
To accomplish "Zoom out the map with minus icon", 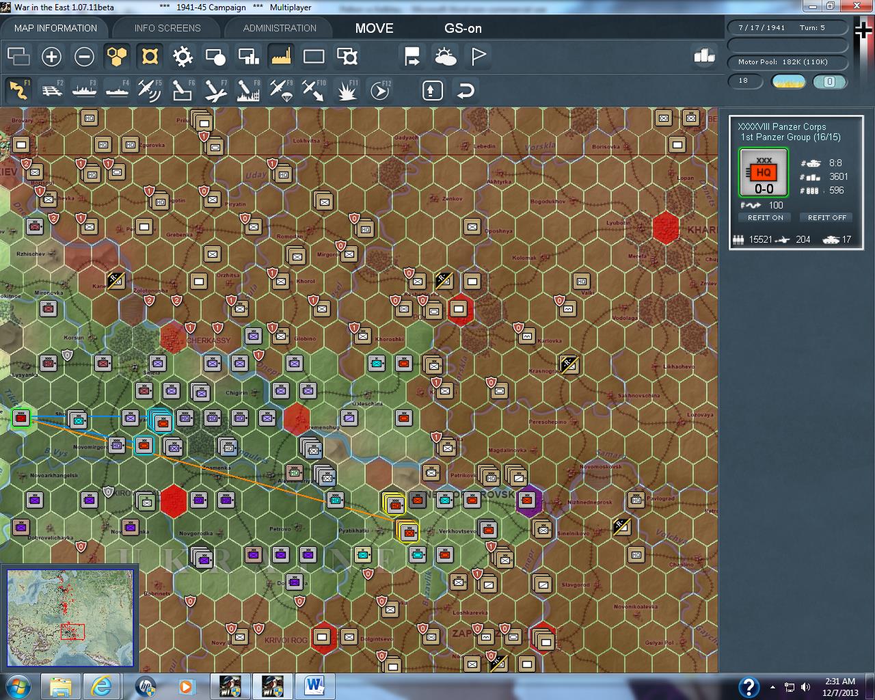I will 84,56.
